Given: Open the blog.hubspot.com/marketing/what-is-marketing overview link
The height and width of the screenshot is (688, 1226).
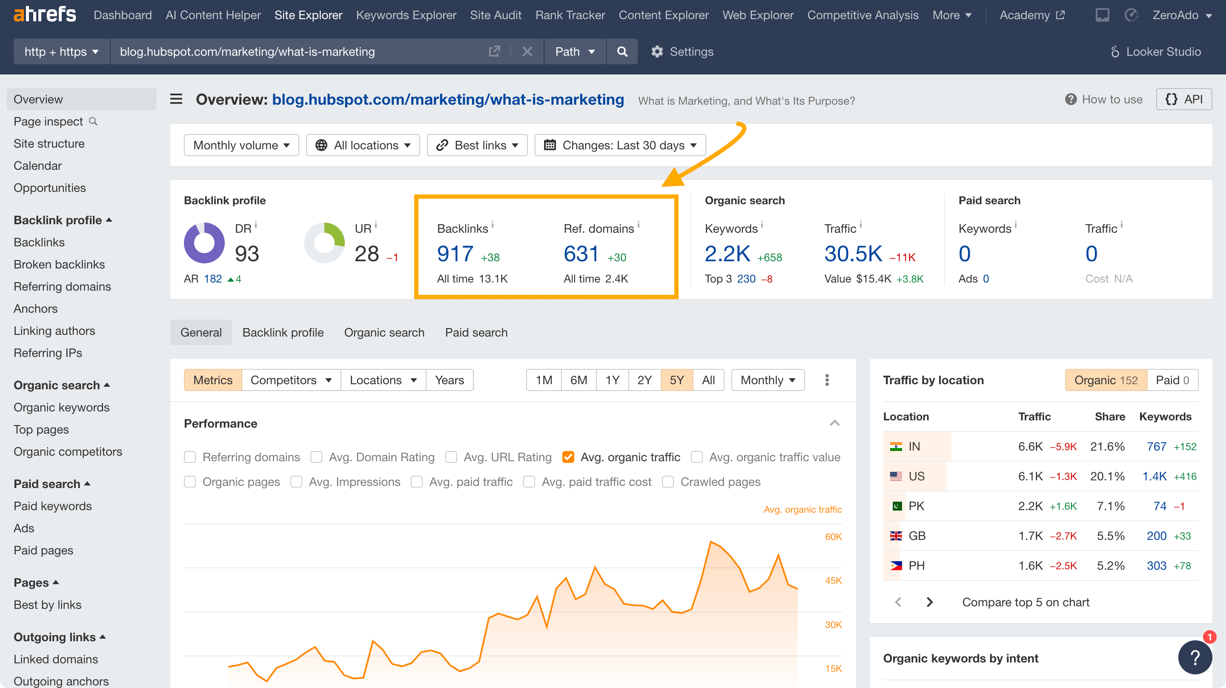Looking at the screenshot, I should [x=448, y=100].
